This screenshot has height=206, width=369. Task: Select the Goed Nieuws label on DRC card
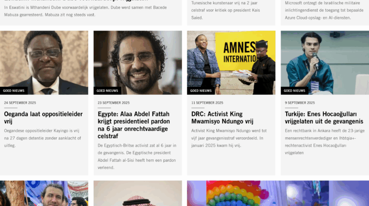click(x=201, y=91)
